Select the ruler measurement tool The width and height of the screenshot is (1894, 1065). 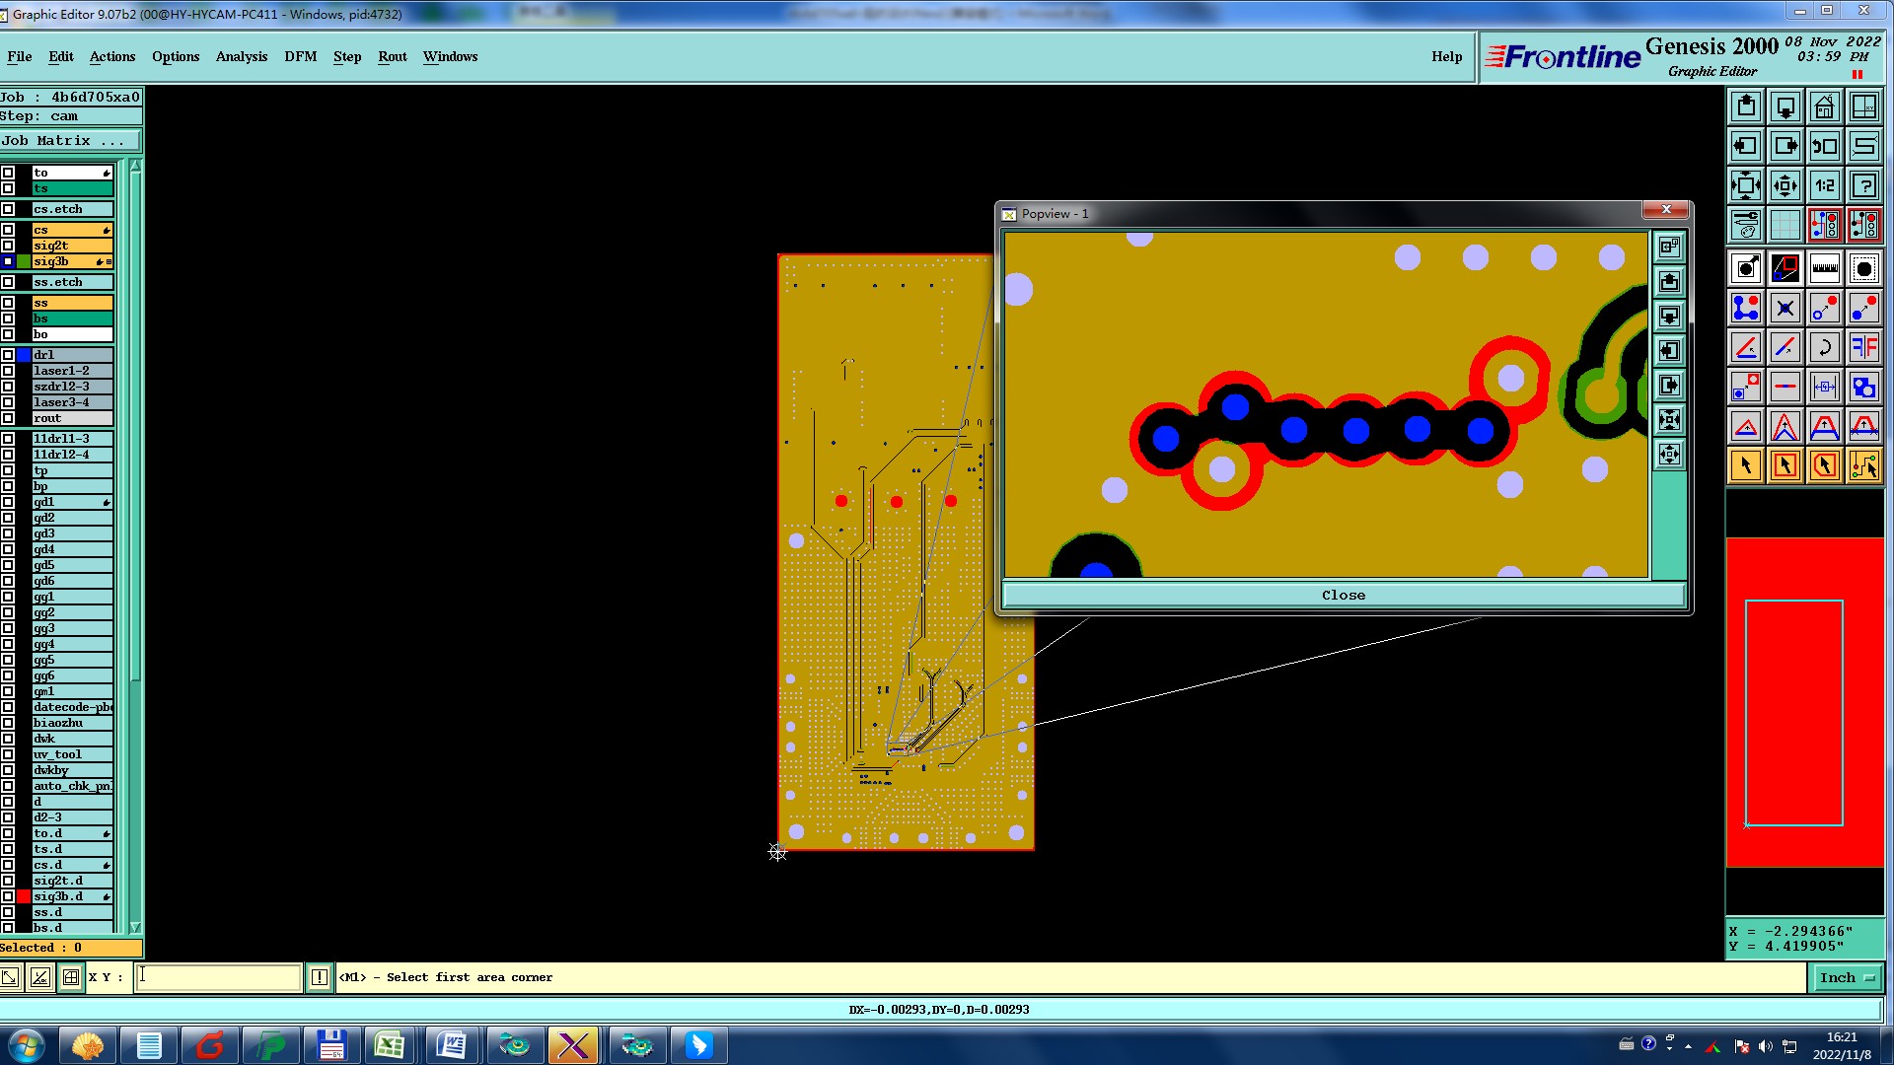click(x=1824, y=268)
